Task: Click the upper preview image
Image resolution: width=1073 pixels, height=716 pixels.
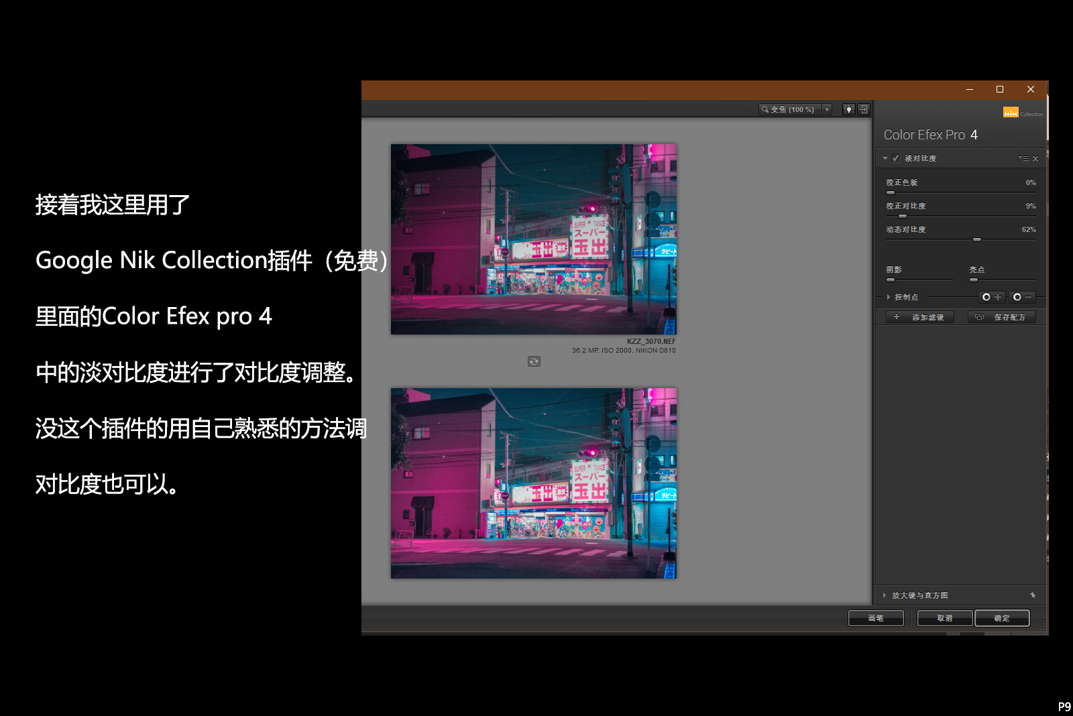Action: 534,239
